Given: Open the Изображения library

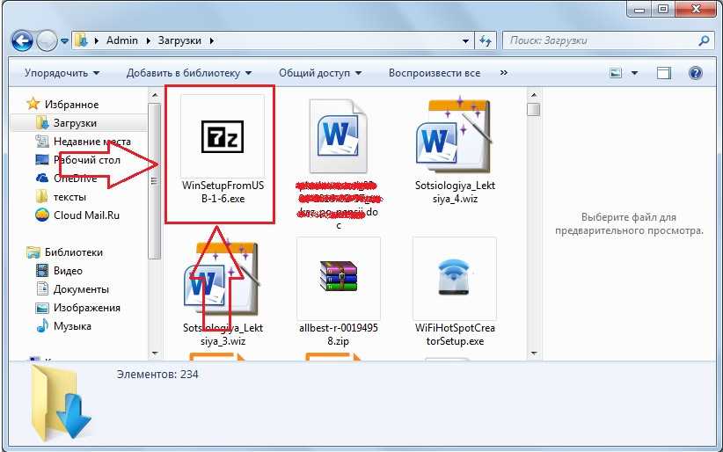Looking at the screenshot, I should pos(87,308).
